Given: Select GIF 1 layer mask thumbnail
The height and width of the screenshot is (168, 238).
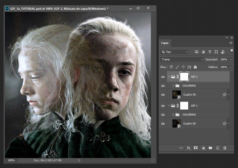Looking at the screenshot, I should (184, 105).
